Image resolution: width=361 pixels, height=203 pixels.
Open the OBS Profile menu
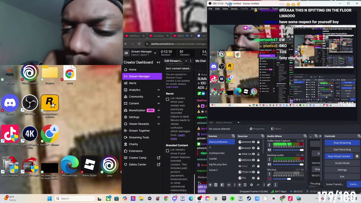click(244, 9)
